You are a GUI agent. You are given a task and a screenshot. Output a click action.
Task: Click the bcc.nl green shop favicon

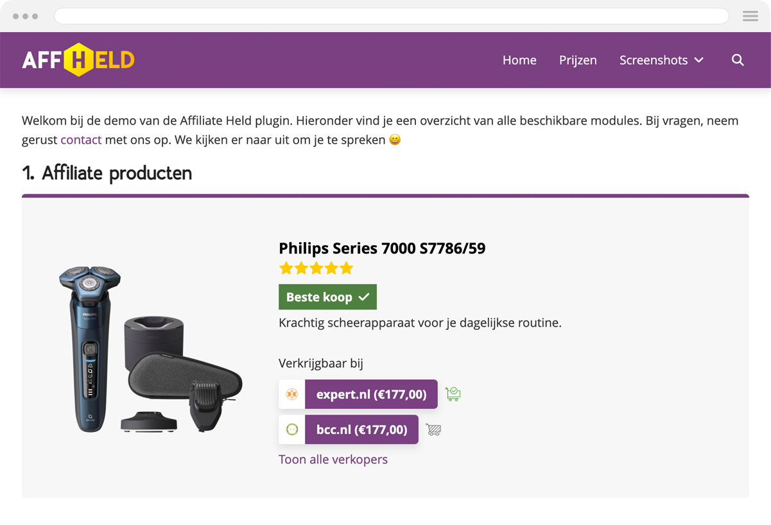click(291, 429)
